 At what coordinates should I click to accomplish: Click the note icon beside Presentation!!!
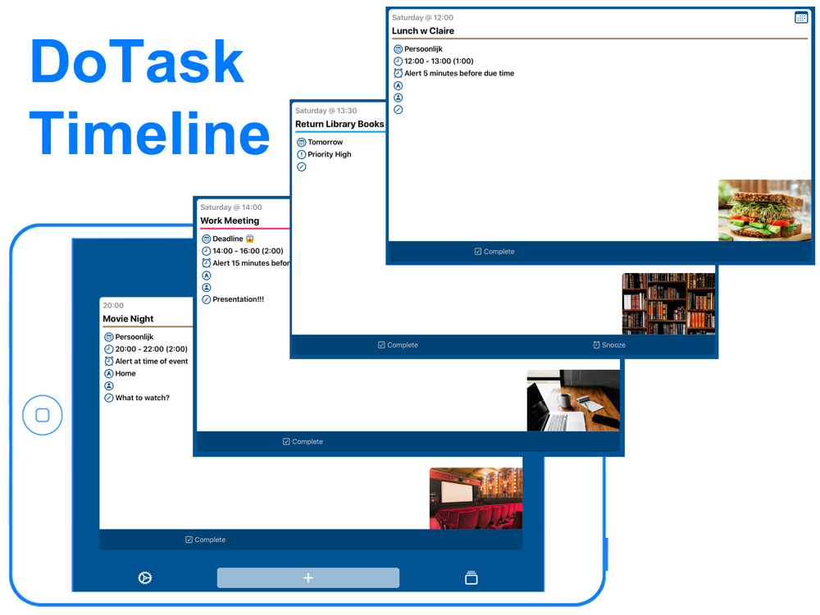coord(206,299)
